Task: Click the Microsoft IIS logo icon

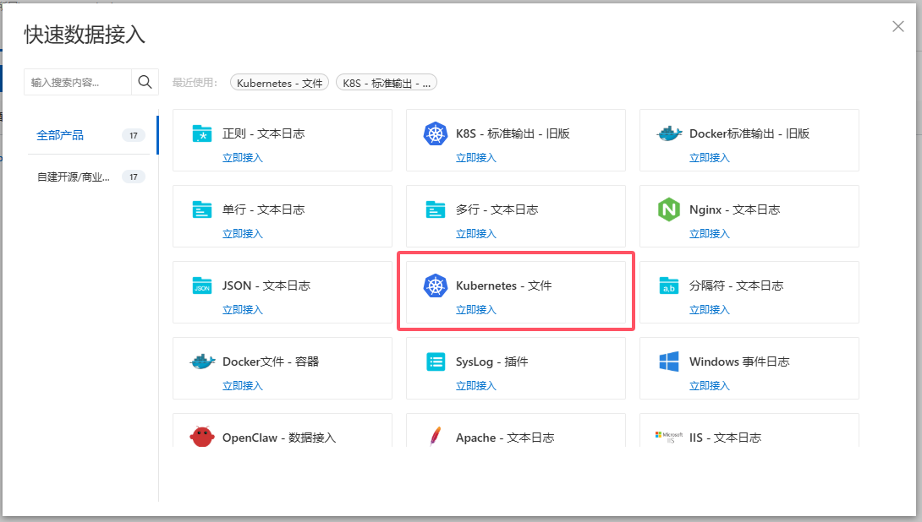Action: point(669,437)
